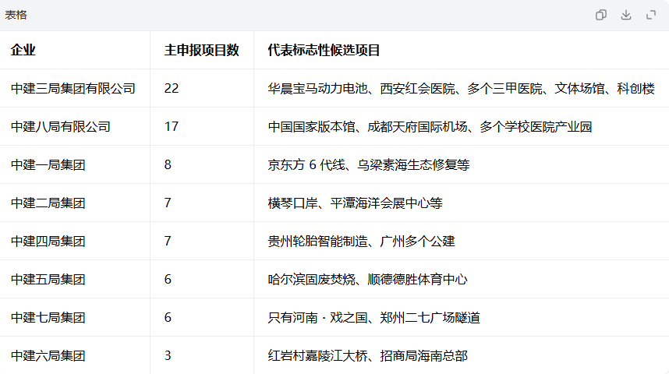
Task: Click cell 中建一局集团
Action: click(x=48, y=164)
